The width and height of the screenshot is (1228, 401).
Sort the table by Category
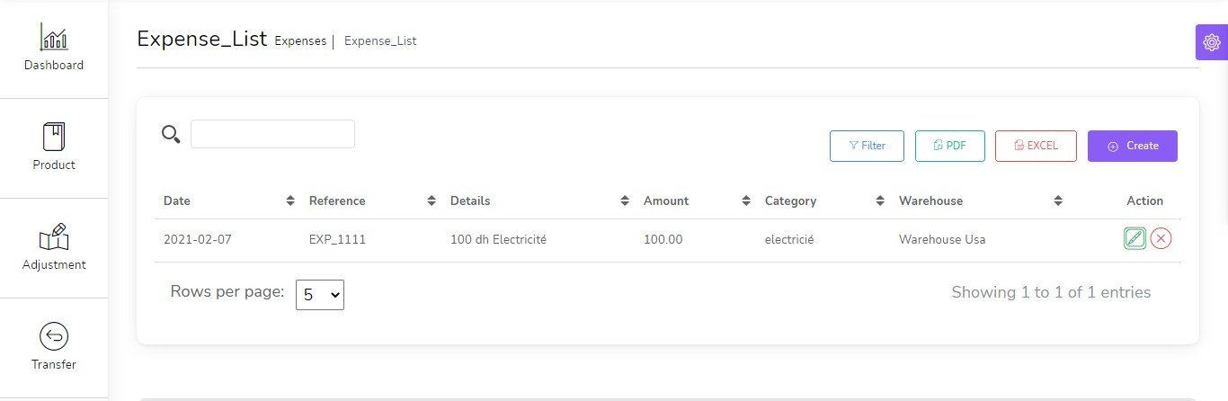880,201
